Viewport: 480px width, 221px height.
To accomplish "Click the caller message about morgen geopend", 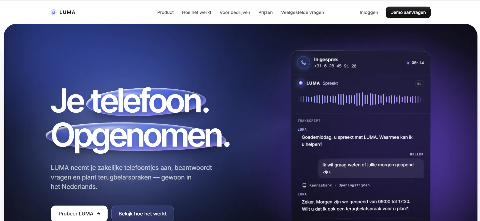I will (371, 168).
